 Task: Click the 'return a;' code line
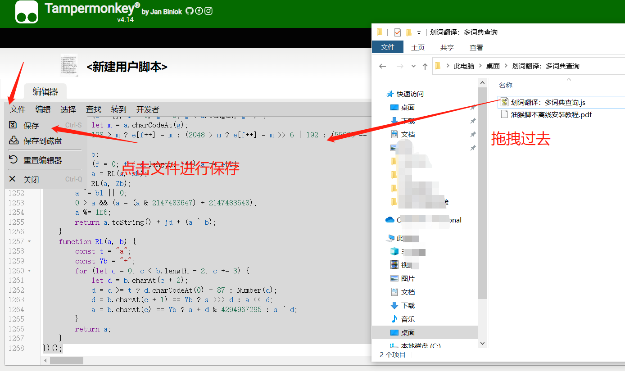93,329
